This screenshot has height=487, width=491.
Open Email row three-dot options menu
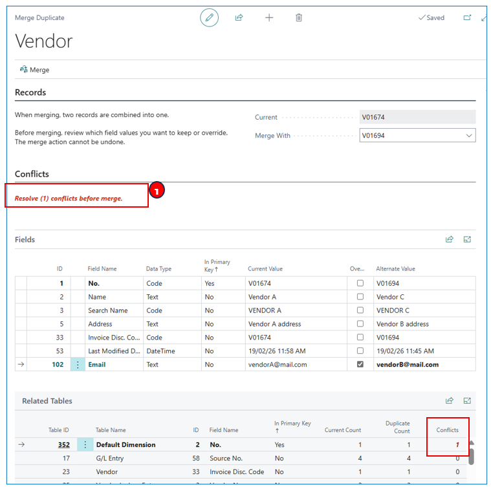click(x=78, y=365)
